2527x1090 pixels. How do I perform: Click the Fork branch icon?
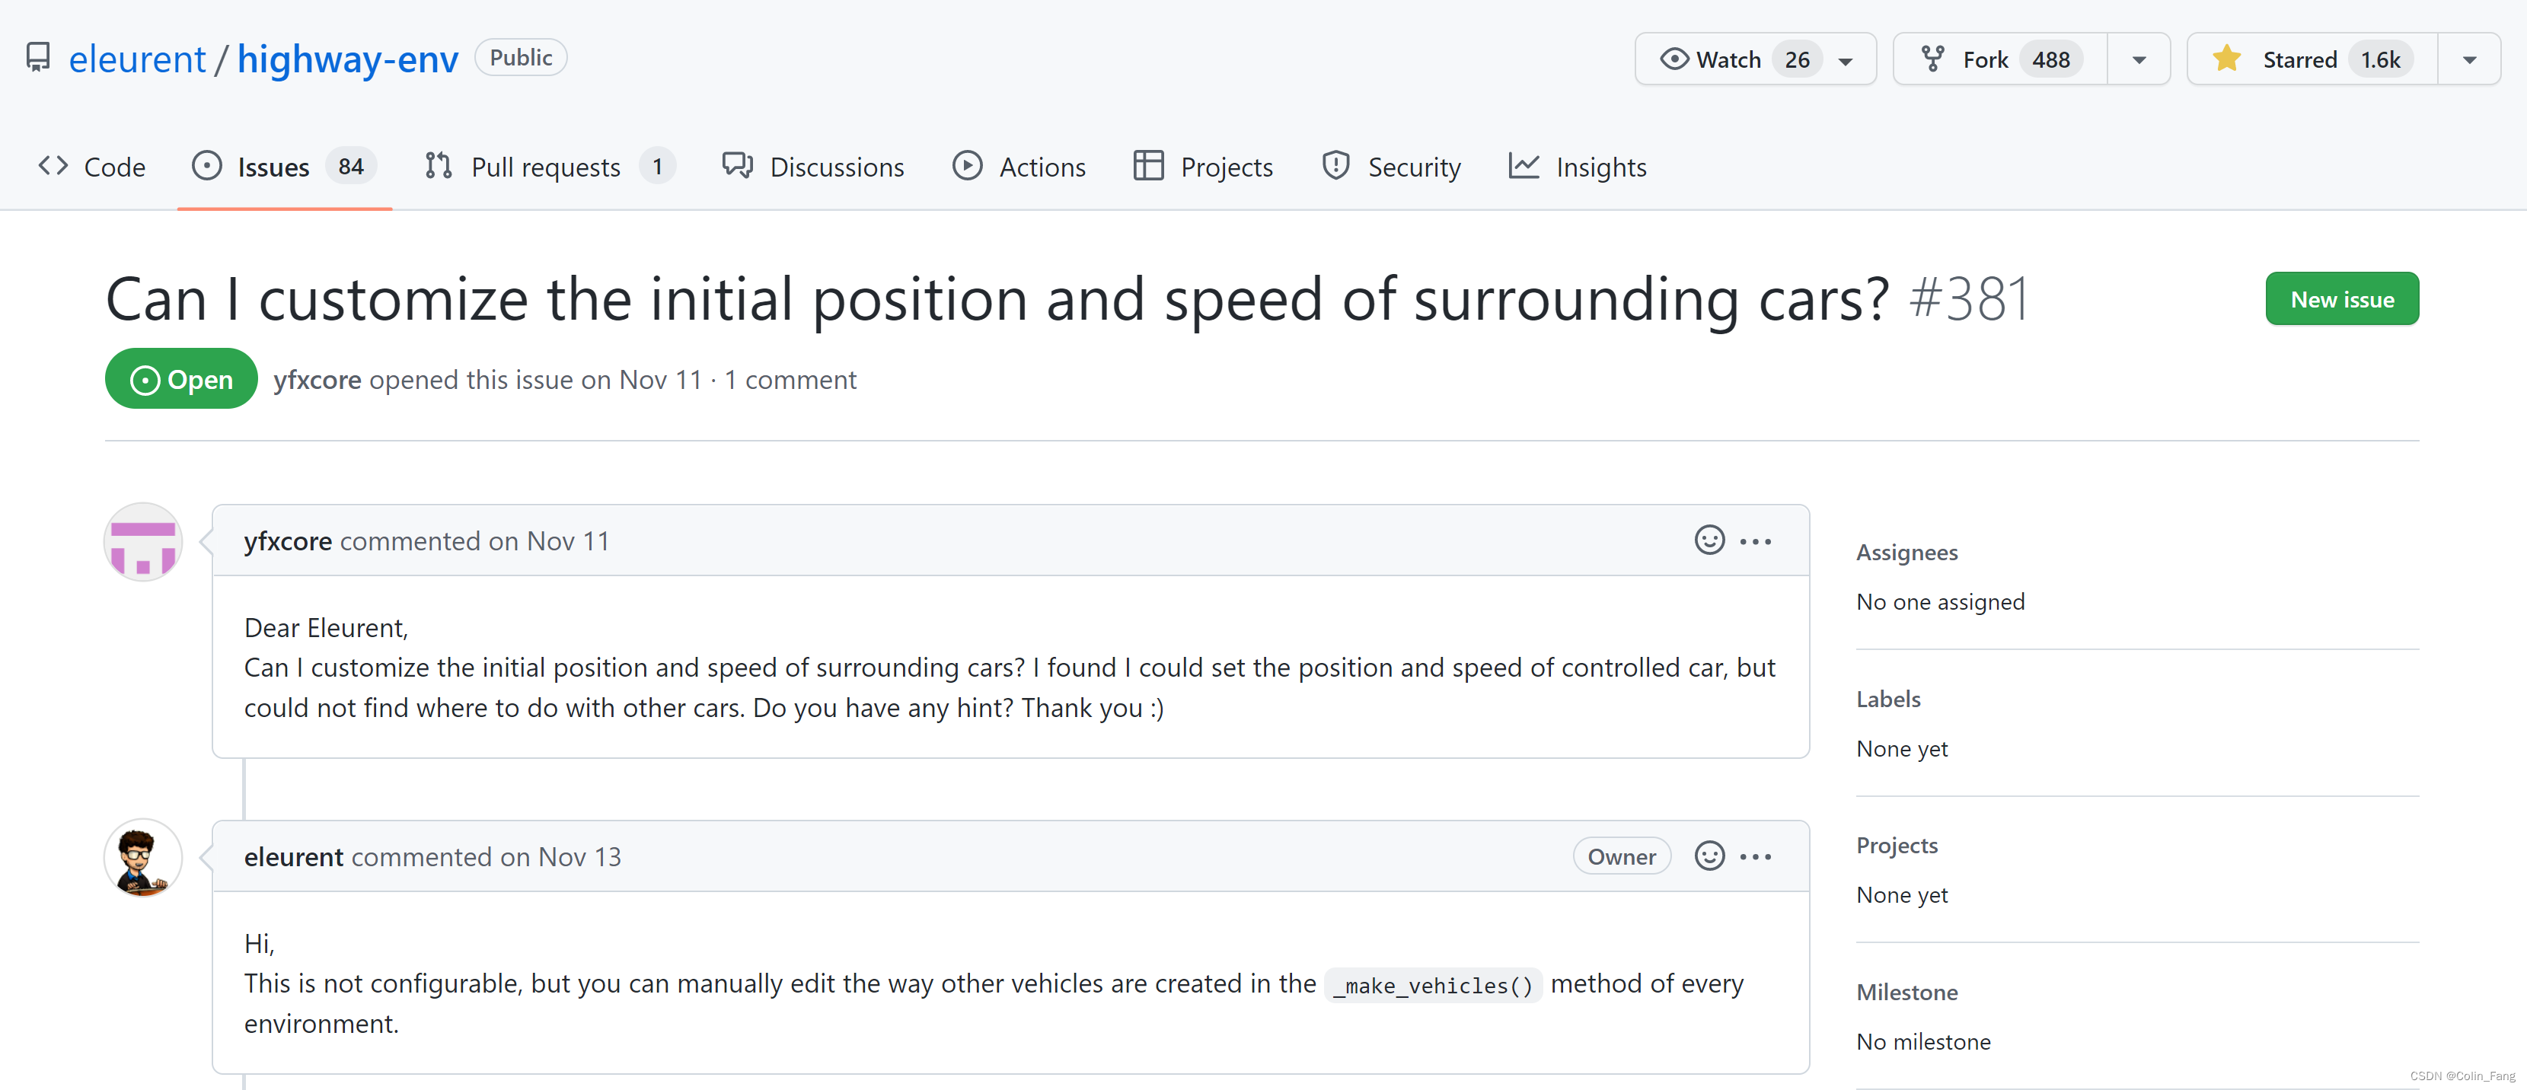(x=1932, y=60)
